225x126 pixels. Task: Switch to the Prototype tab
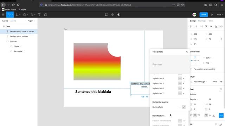(x=202, y=21)
